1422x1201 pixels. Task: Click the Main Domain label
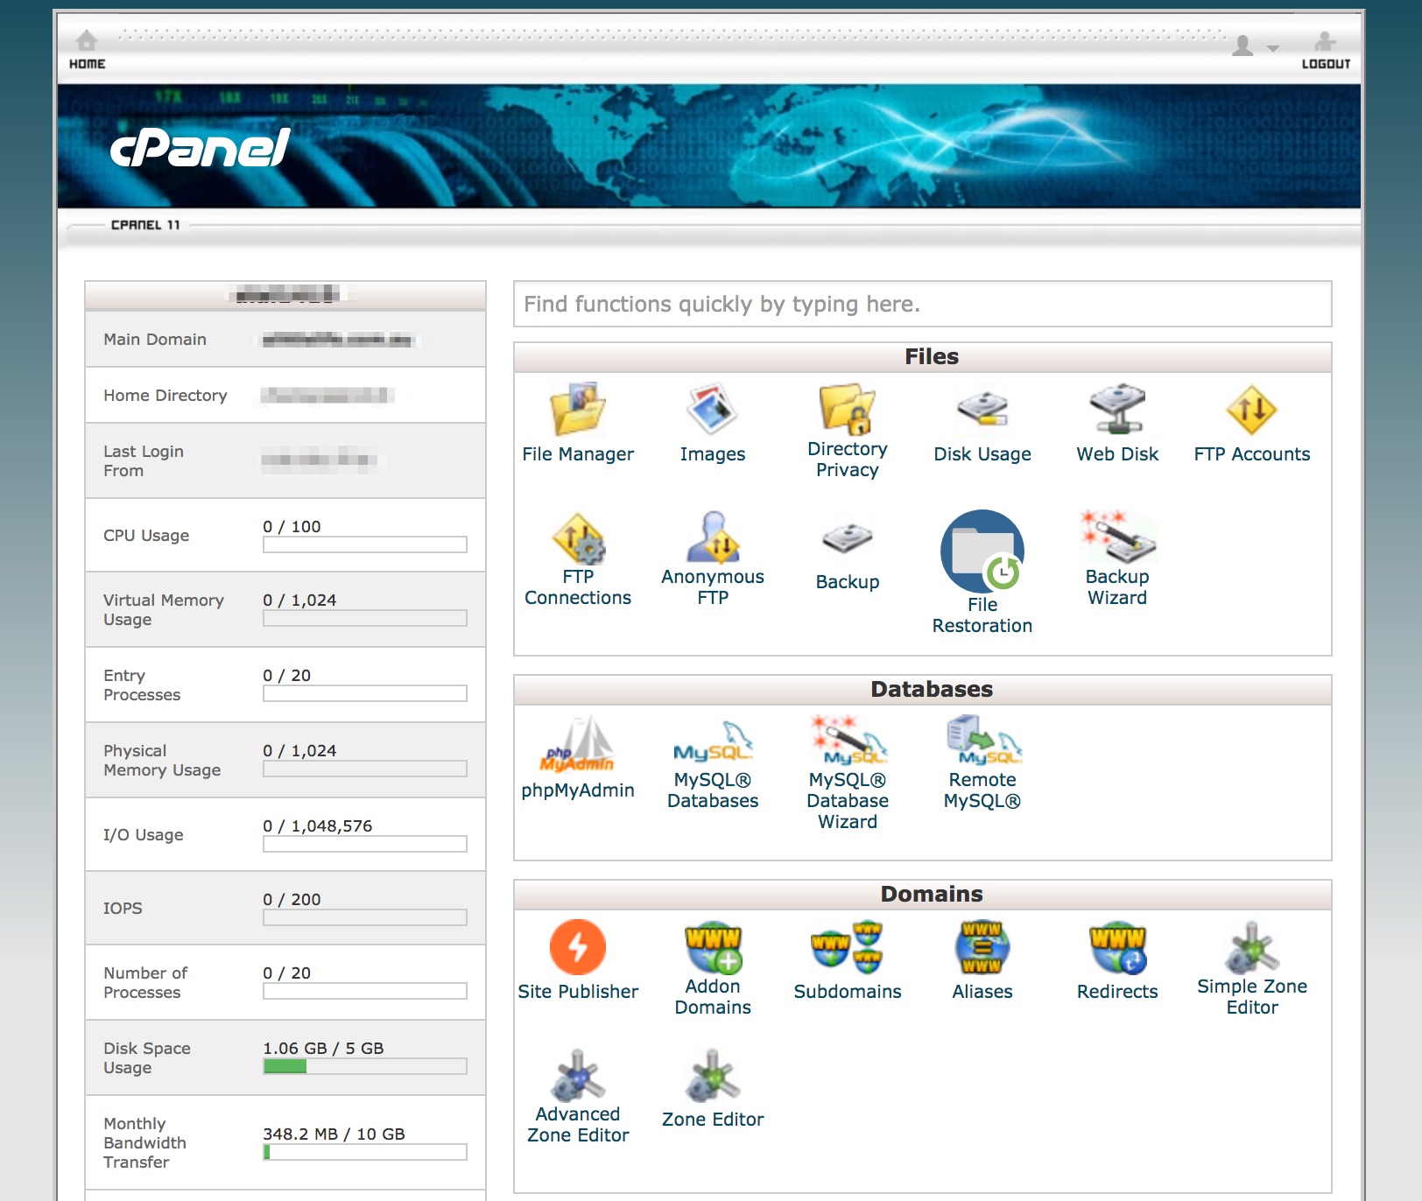(155, 339)
